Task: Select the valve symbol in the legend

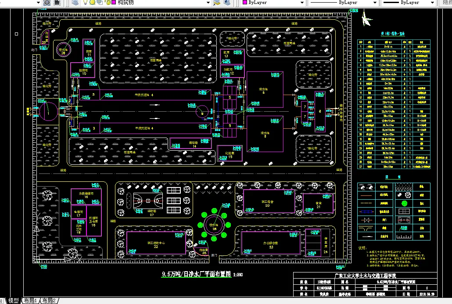Action: (366, 220)
